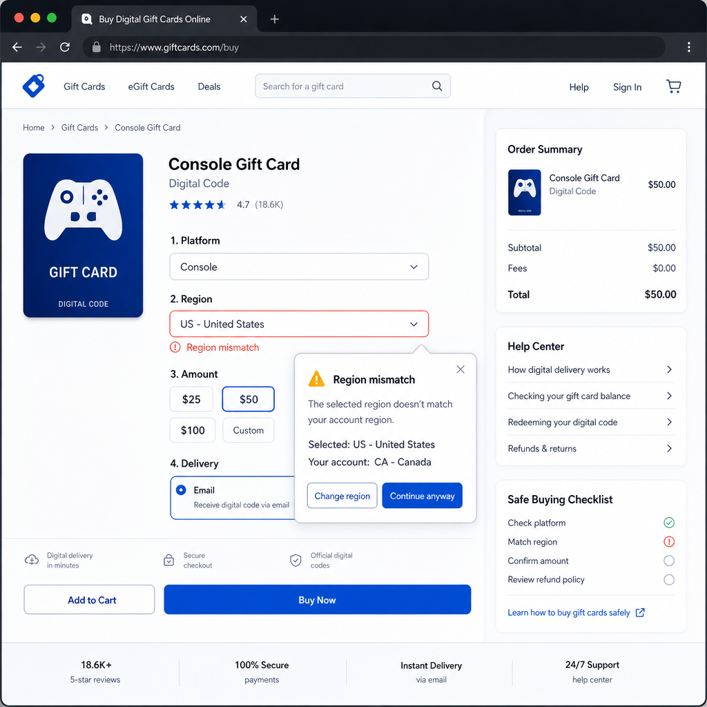Click the Console Gift Card breadcrumb
This screenshot has width=707, height=707.
148,128
